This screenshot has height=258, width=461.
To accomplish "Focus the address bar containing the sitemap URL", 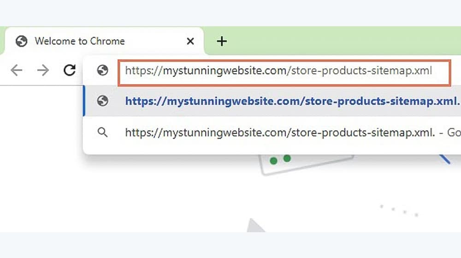I will [284, 73].
